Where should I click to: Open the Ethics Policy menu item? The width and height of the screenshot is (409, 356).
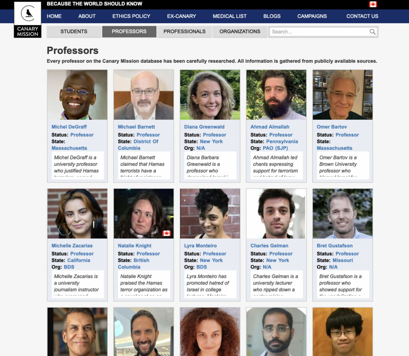tap(131, 16)
